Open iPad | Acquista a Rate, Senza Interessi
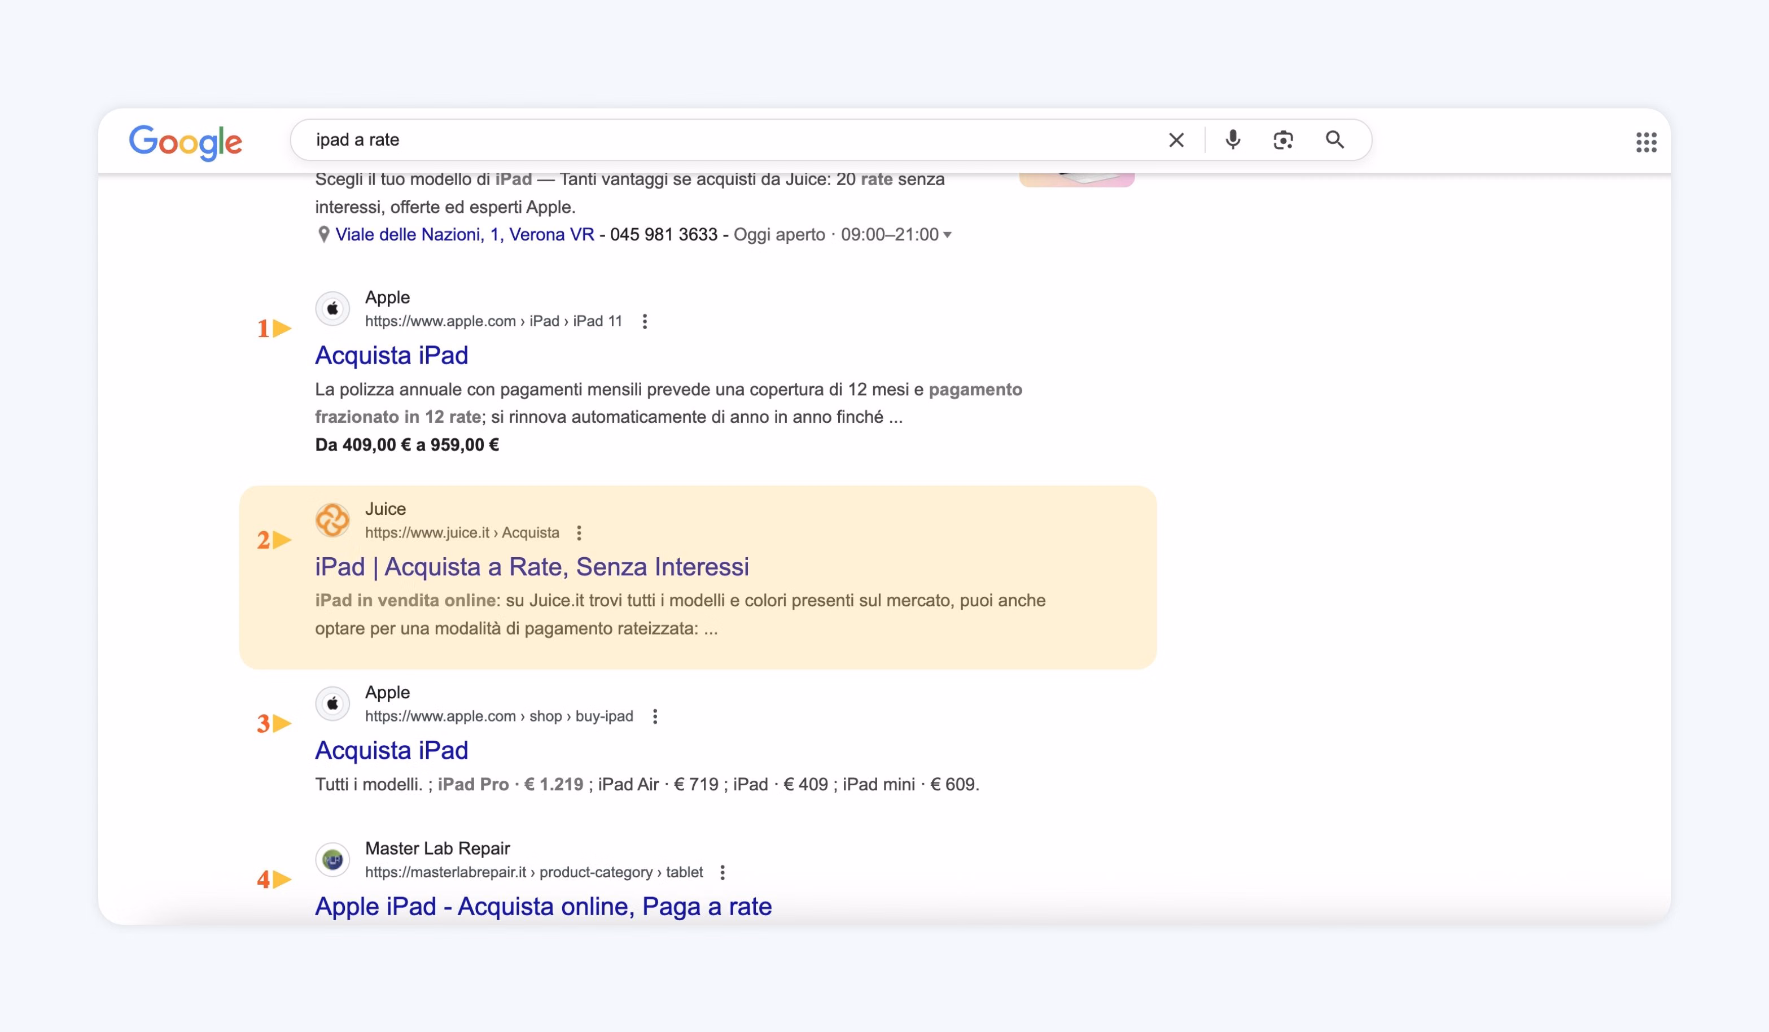This screenshot has width=1769, height=1032. pyautogui.click(x=532, y=567)
